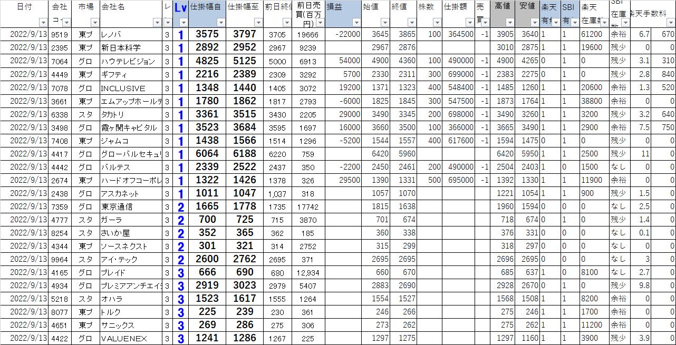The width and height of the screenshot is (676, 345).
Task: Open the 始値 column filter dropdown
Action: (384, 23)
